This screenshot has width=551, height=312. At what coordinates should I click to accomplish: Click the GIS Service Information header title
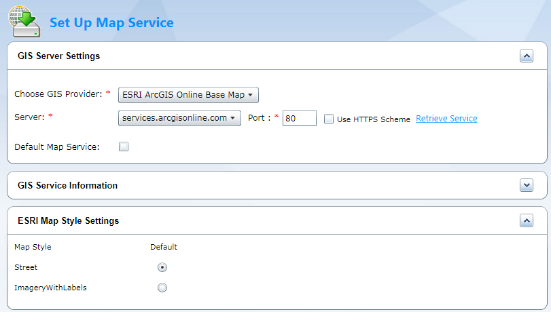point(68,185)
